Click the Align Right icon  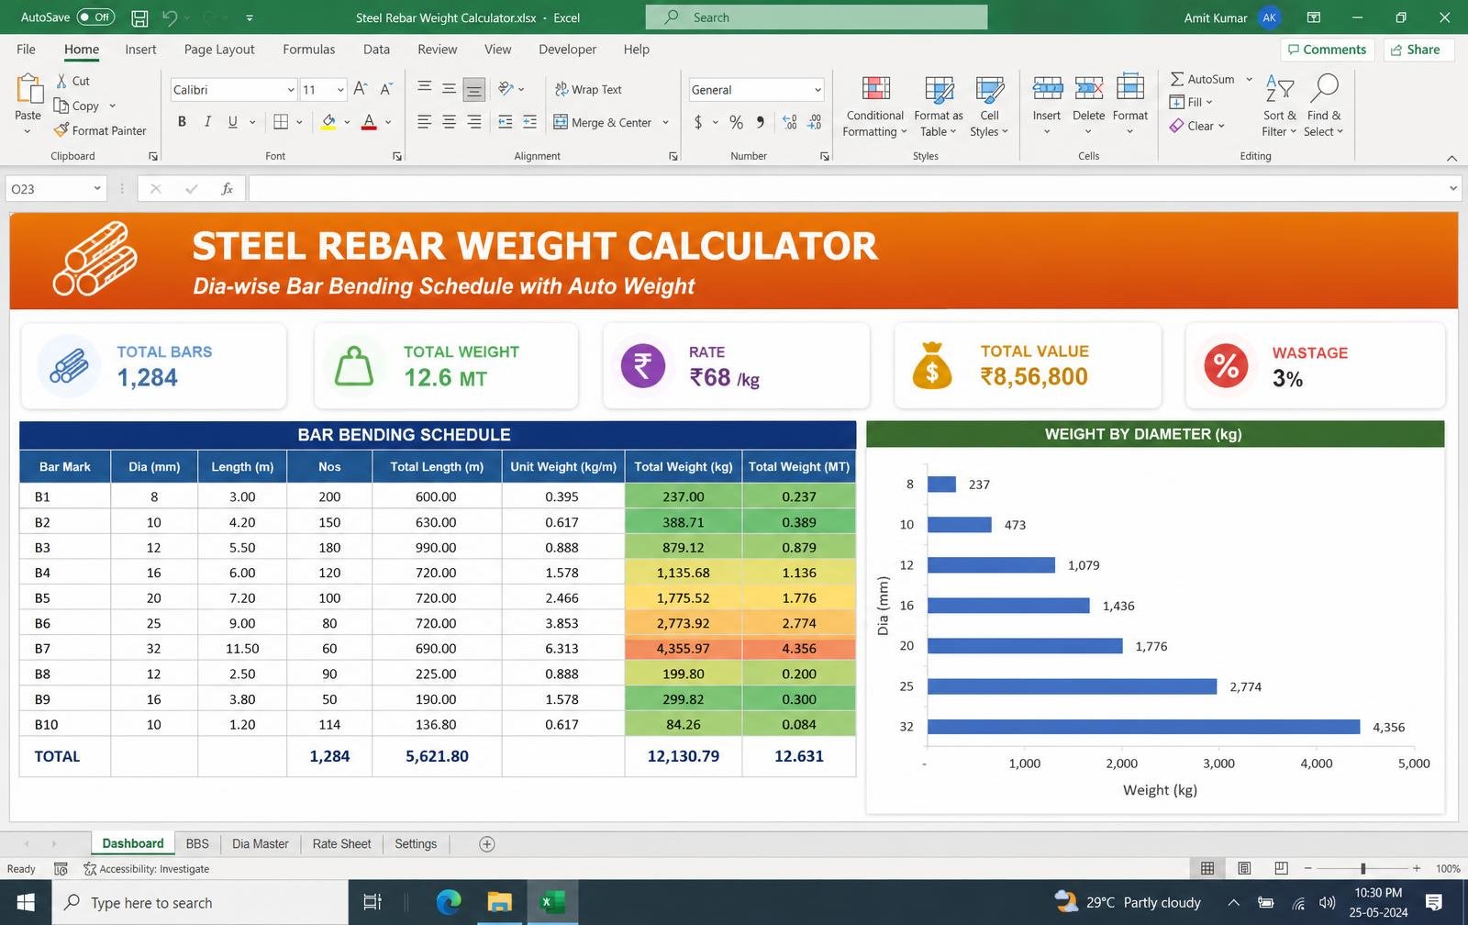click(473, 121)
